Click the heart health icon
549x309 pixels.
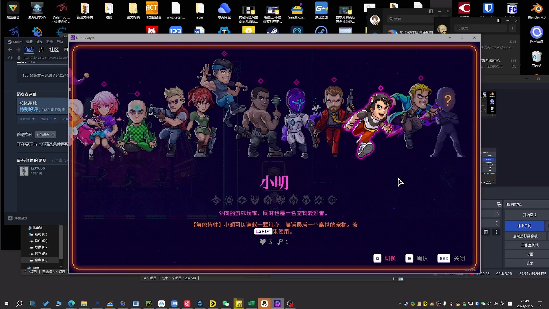(x=262, y=242)
